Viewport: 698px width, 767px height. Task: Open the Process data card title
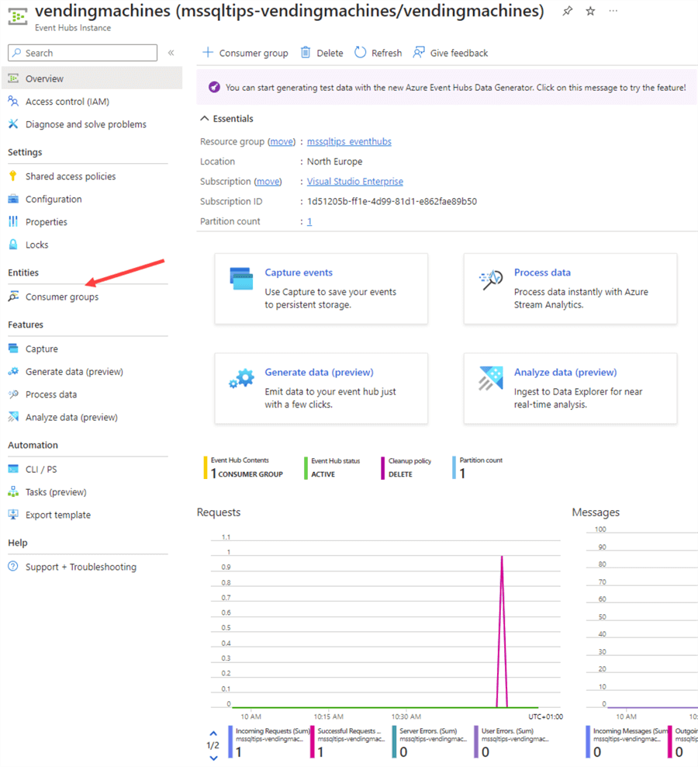pyautogui.click(x=542, y=272)
